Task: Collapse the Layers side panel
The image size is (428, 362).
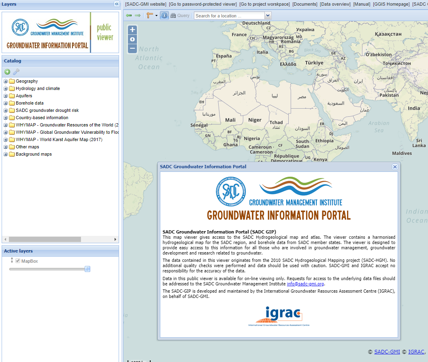Action: click(x=117, y=4)
